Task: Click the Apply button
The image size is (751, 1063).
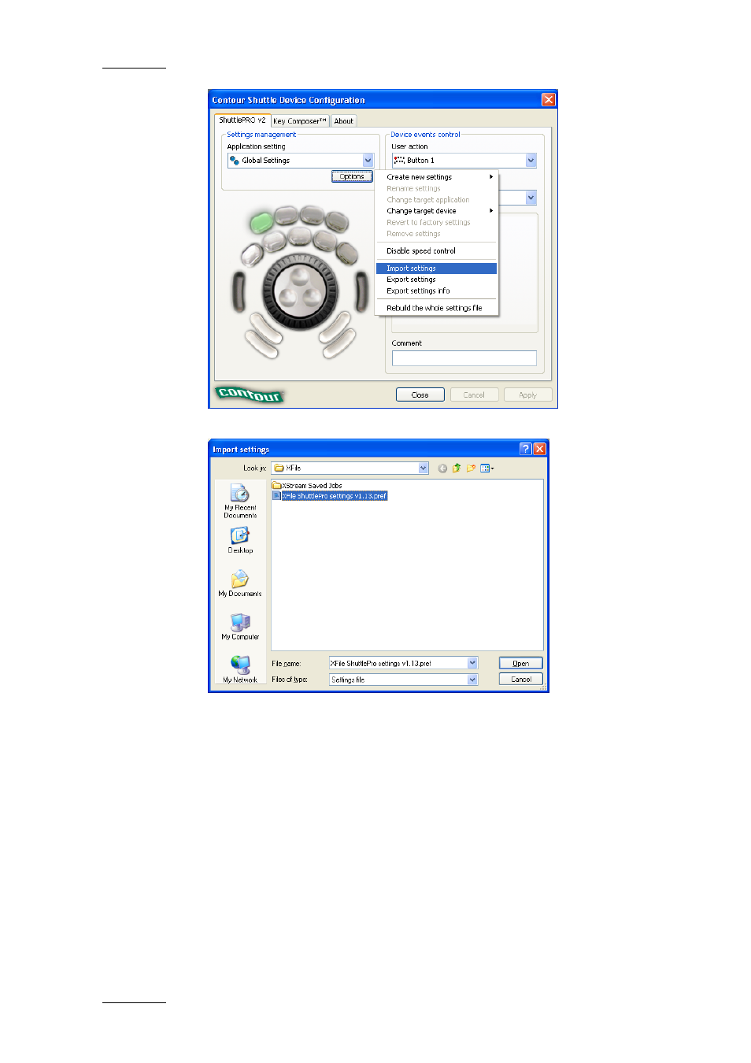Action: click(527, 395)
